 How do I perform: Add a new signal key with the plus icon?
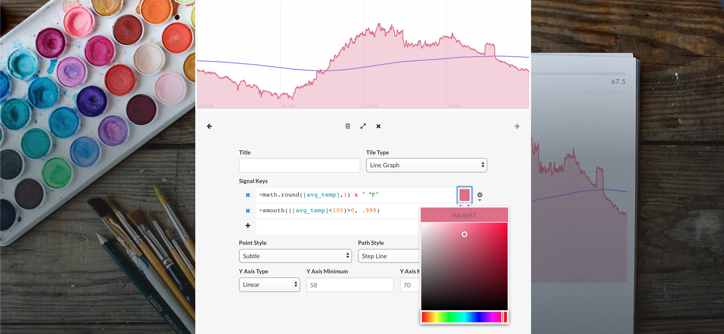point(248,225)
